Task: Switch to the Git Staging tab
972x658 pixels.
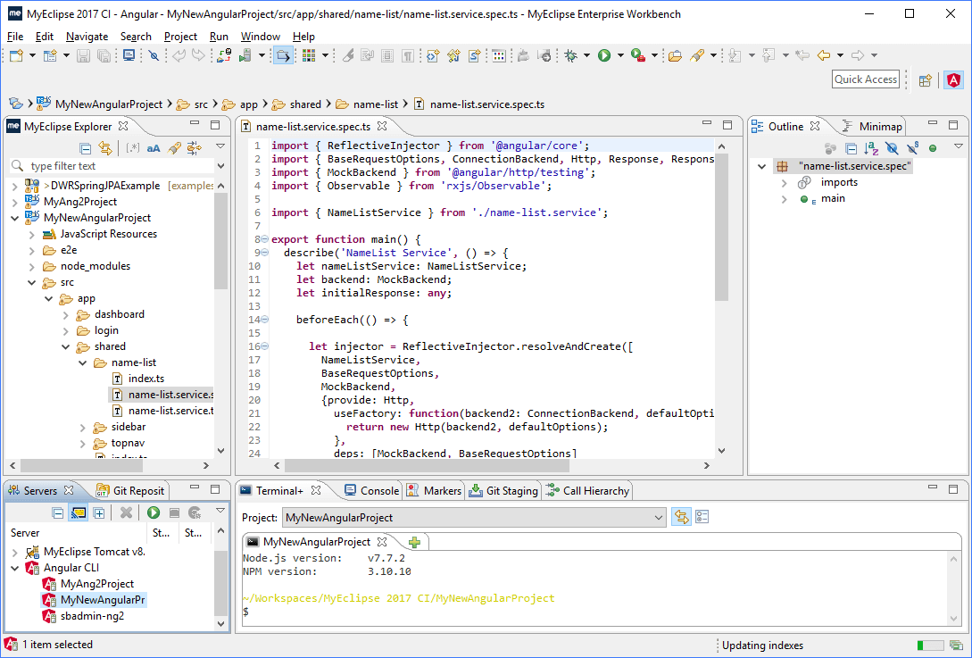Action: coord(503,490)
